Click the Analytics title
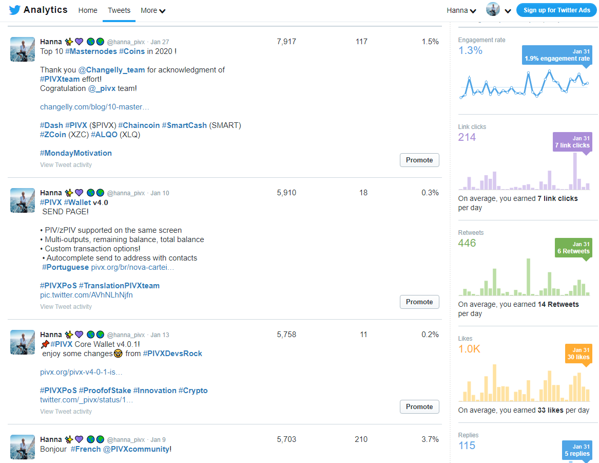Image resolution: width=599 pixels, height=463 pixels. 46,10
